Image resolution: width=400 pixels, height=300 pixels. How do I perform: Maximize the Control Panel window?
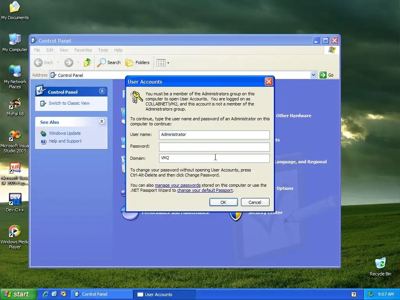(325, 41)
